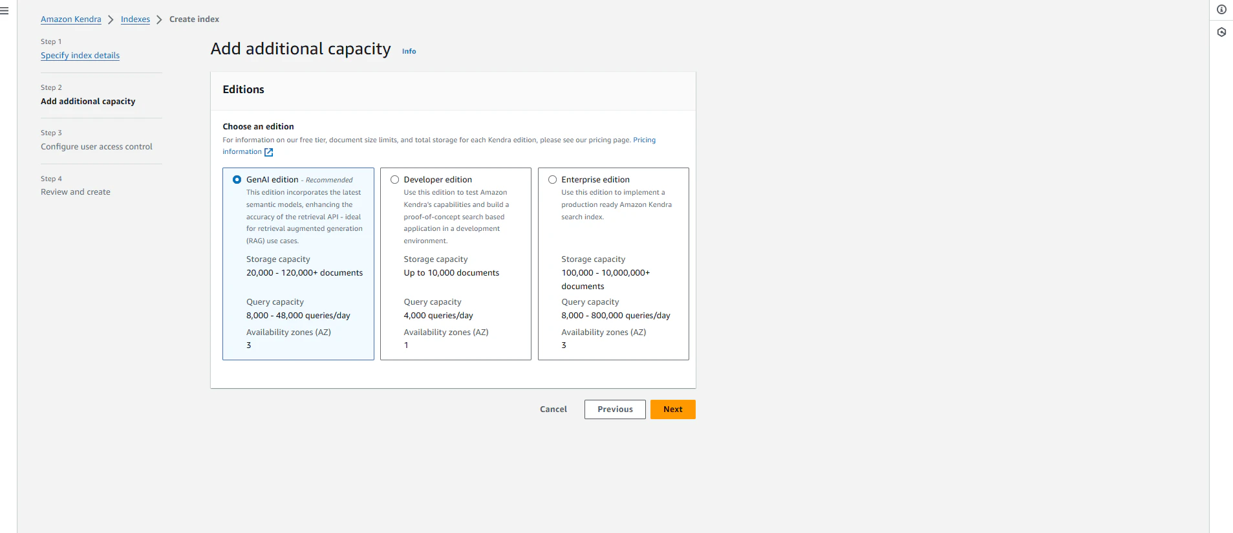
Task: Click the external link icon after Pricing information
Action: (269, 153)
